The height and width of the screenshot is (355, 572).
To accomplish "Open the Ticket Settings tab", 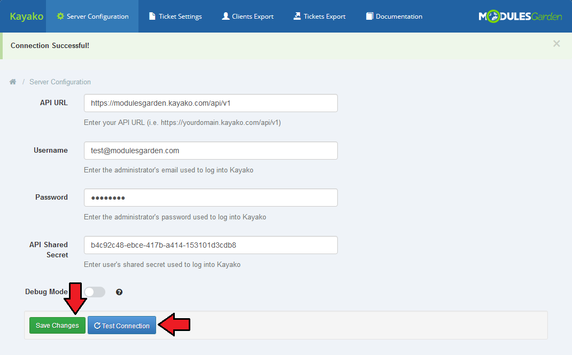I will tap(175, 17).
